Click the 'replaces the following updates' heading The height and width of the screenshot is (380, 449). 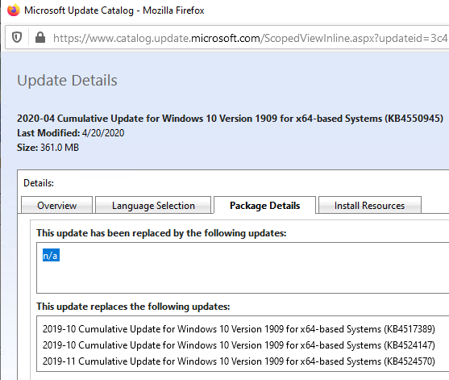(x=133, y=307)
